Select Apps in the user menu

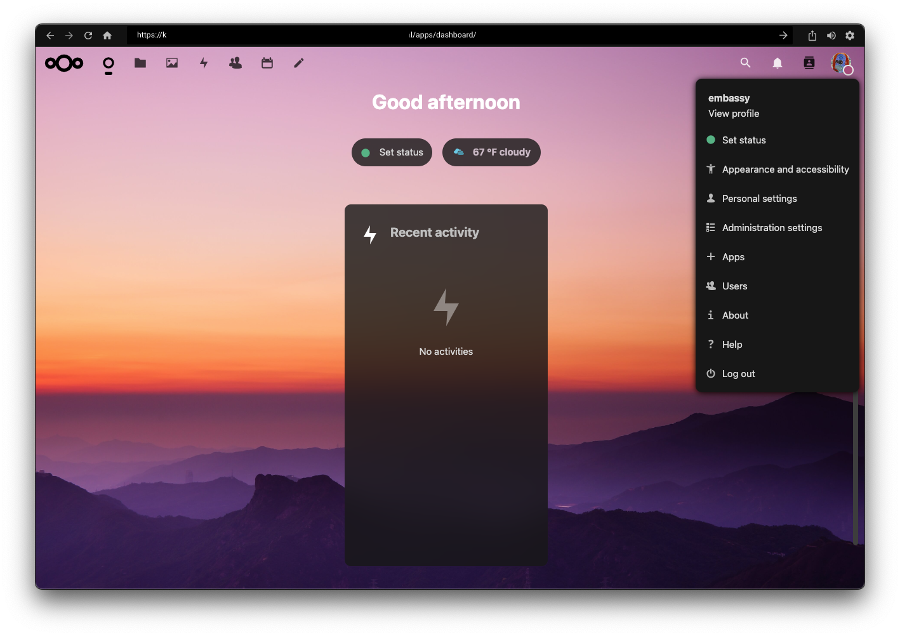pyautogui.click(x=733, y=256)
